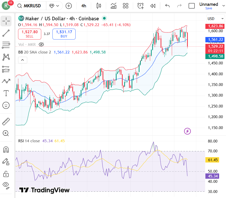
Task: Open the 4h timeframe selector
Action: [84, 6]
